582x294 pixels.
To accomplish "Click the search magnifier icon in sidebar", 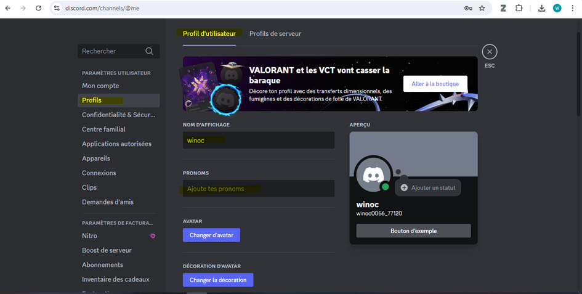I will click(149, 51).
